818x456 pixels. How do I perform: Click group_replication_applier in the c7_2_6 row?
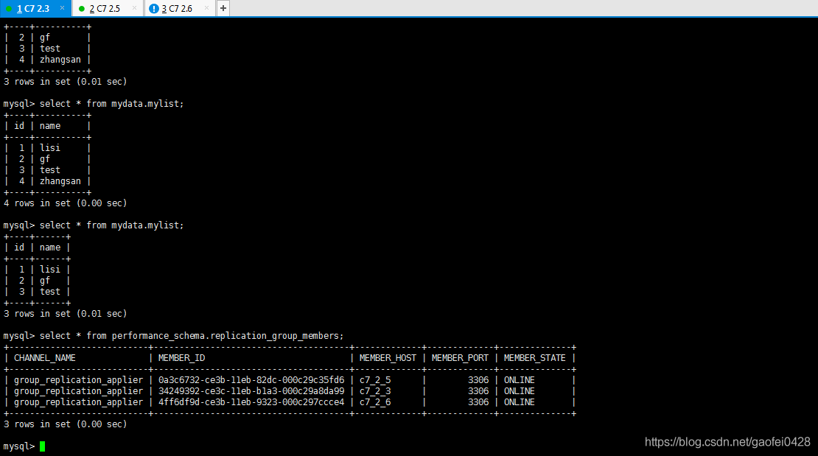point(78,402)
